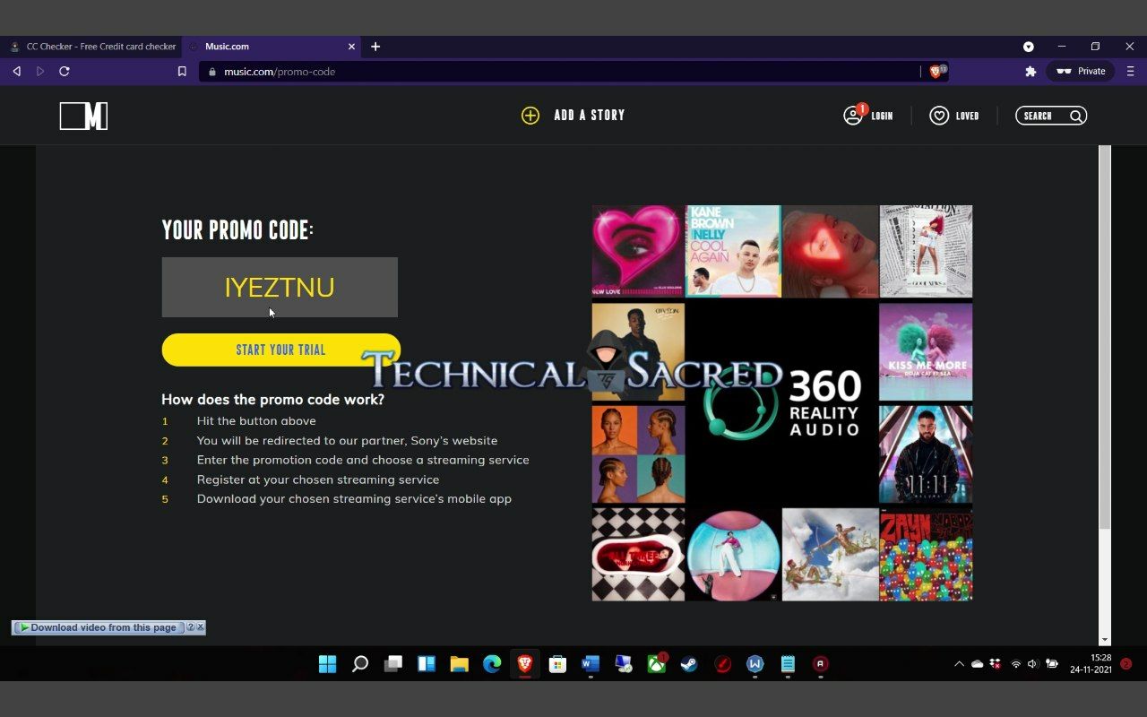Open Widgets from taskbar
Viewport: 1147px width, 717px height.
click(427, 664)
